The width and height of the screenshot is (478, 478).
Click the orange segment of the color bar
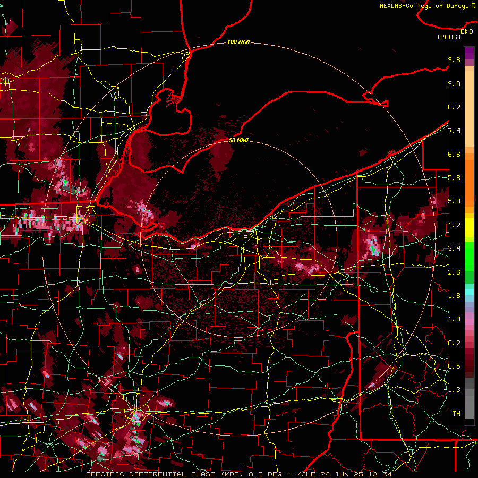469,183
